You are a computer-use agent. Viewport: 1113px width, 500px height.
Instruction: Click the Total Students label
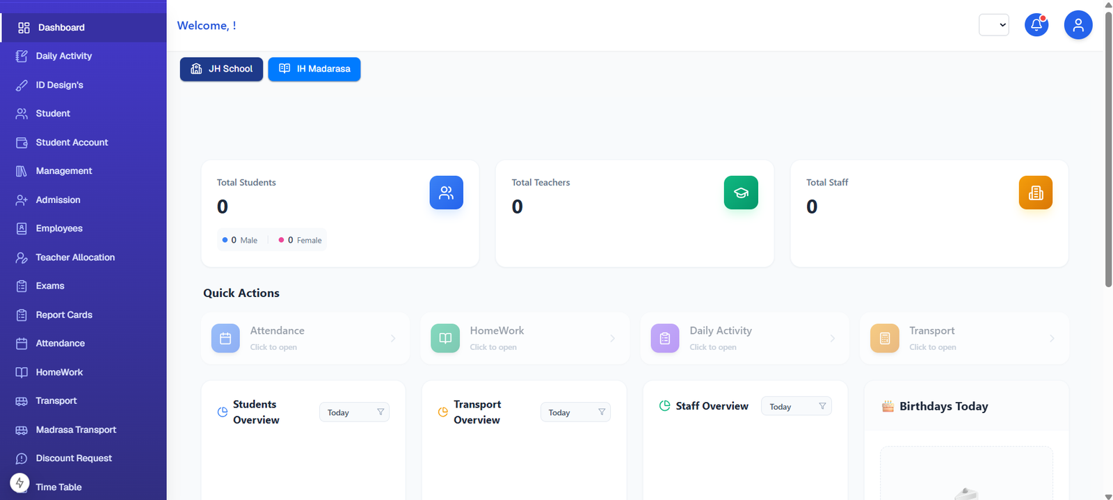point(246,182)
